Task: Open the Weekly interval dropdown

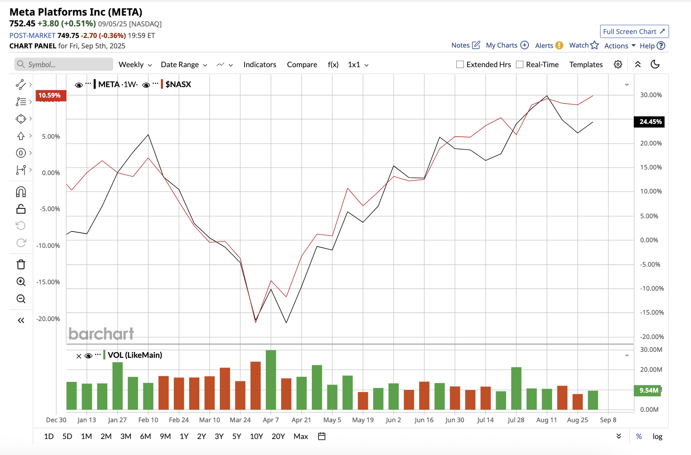Action: [135, 64]
